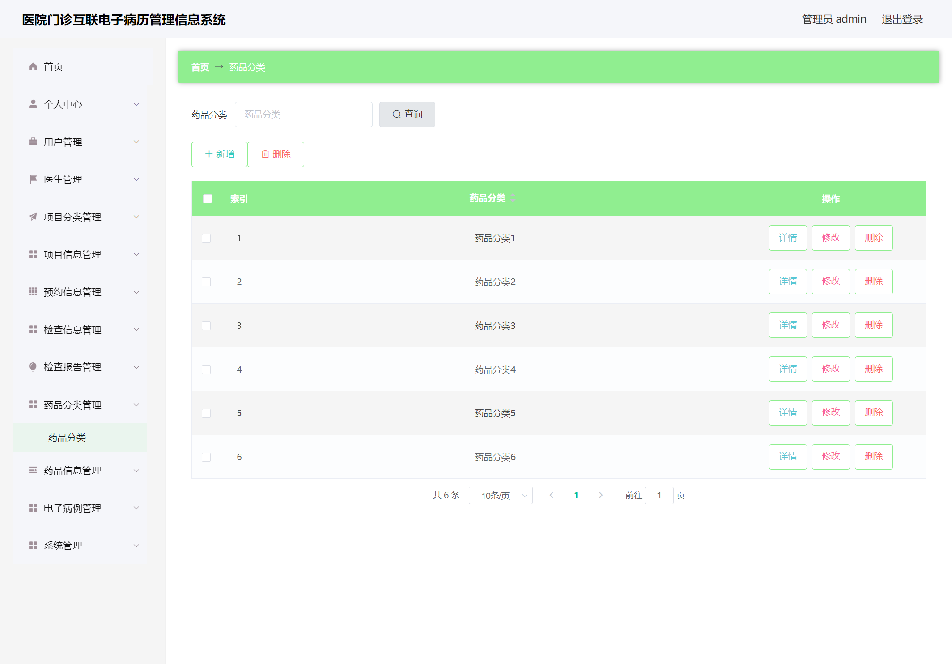Check the checkbox for row 药品分类4
The image size is (952, 664).
(206, 370)
